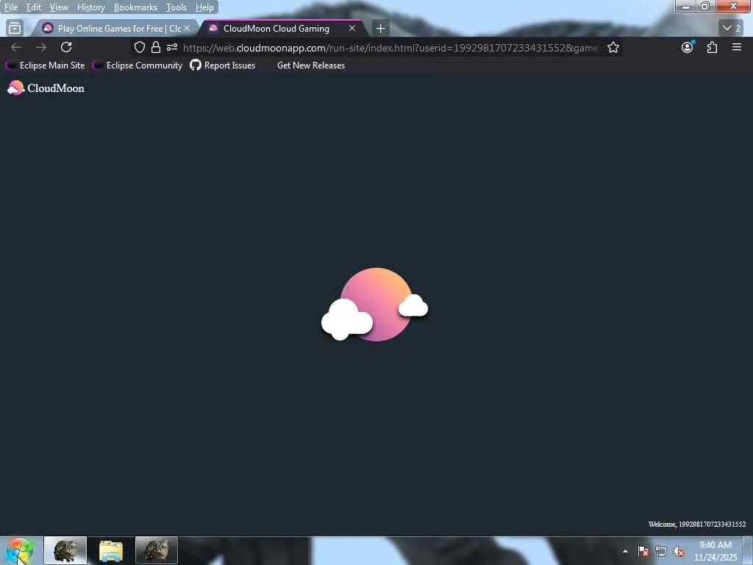Open the Help menu
Image resolution: width=753 pixels, height=565 pixels.
tap(204, 7)
